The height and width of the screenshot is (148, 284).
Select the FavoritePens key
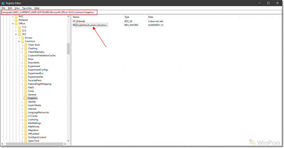click(34, 80)
